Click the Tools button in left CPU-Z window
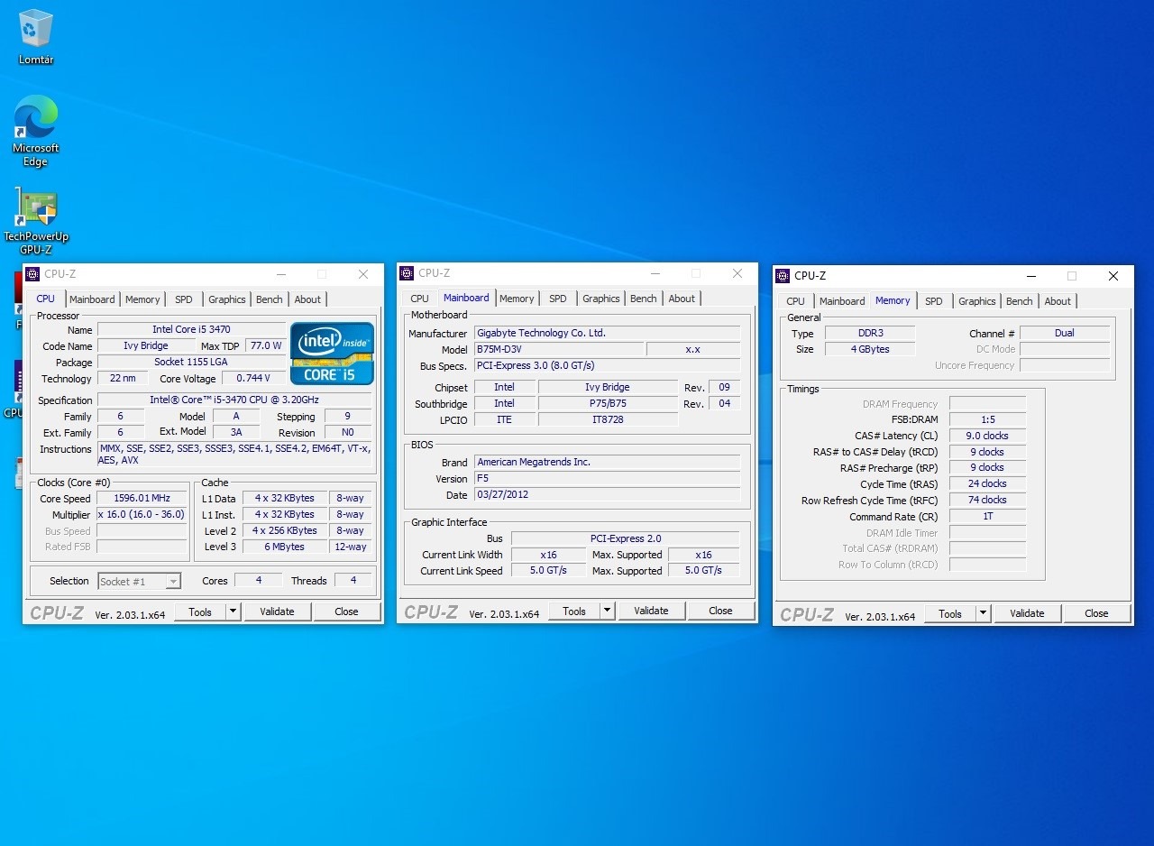The image size is (1154, 846). tap(200, 612)
